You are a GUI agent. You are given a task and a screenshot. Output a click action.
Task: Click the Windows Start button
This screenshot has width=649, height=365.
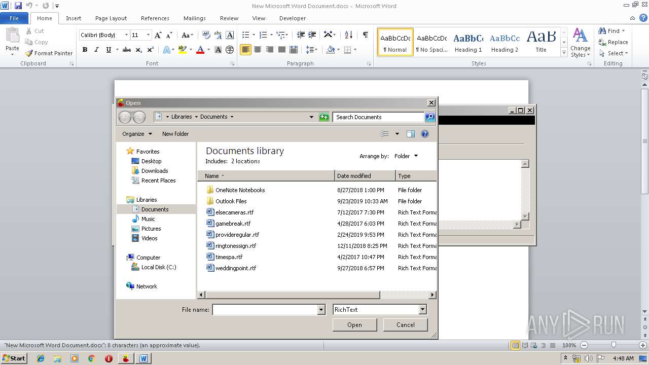14,358
